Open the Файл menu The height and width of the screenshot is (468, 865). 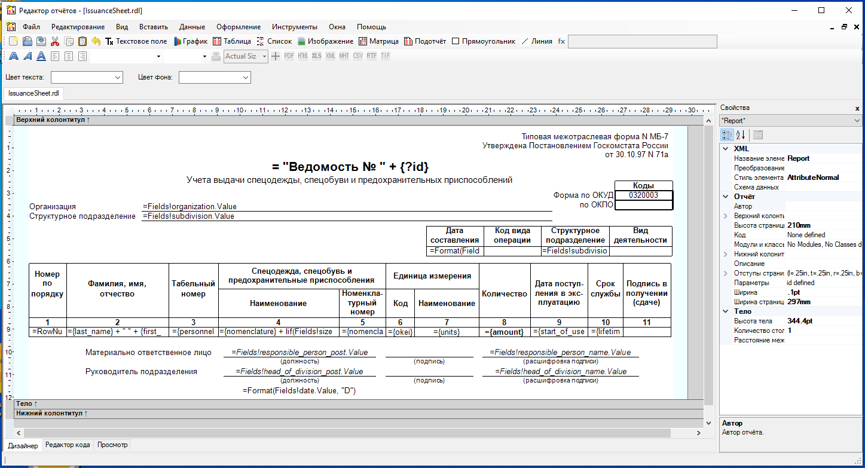pos(31,27)
